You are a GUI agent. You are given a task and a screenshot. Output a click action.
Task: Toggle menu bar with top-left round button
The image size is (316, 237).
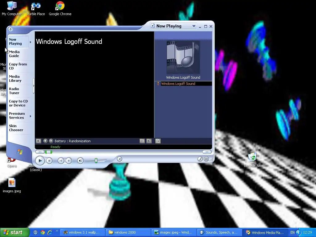pos(10,29)
